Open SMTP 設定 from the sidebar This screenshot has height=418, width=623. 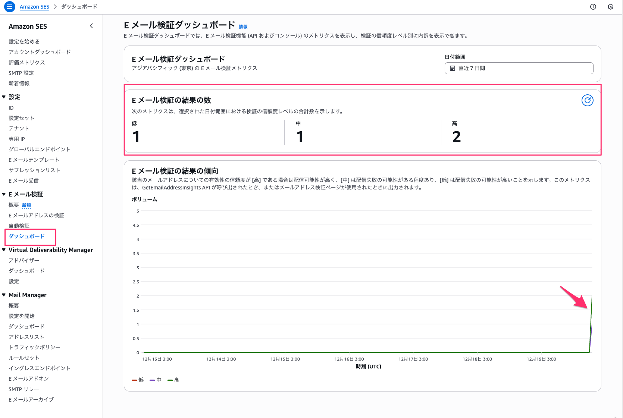[21, 73]
